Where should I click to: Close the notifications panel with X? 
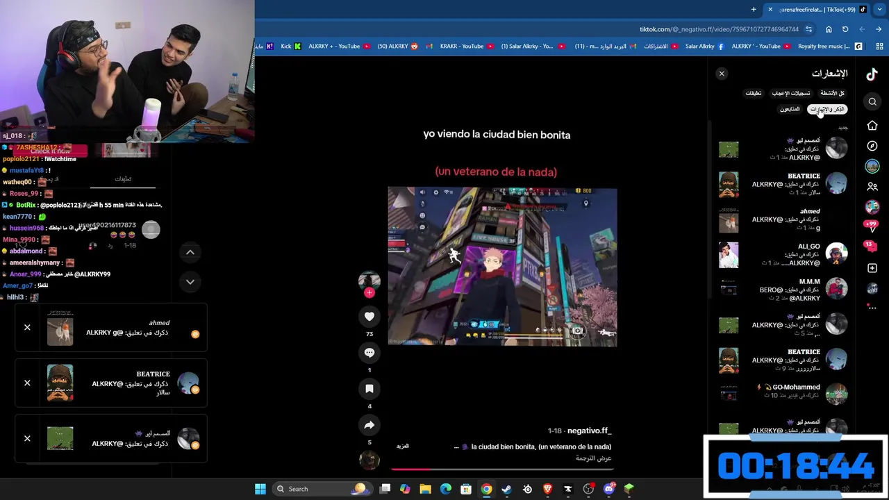(x=722, y=74)
